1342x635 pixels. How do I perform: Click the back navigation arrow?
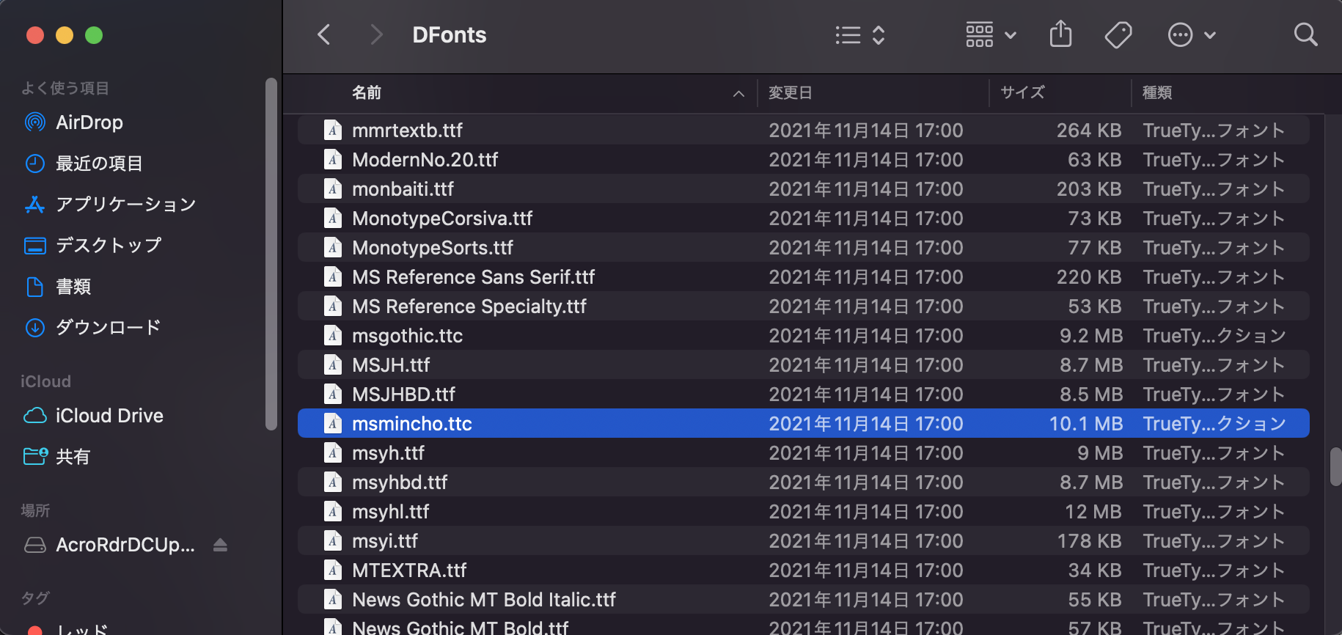[x=324, y=34]
